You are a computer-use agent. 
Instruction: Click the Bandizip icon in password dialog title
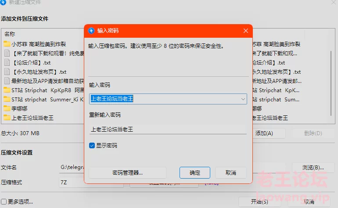tap(91, 31)
